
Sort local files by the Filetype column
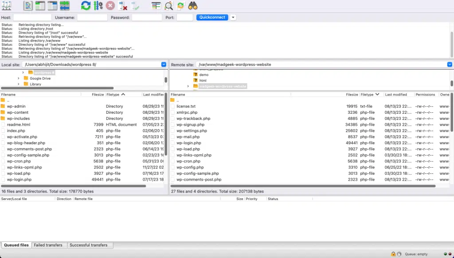[x=113, y=95]
